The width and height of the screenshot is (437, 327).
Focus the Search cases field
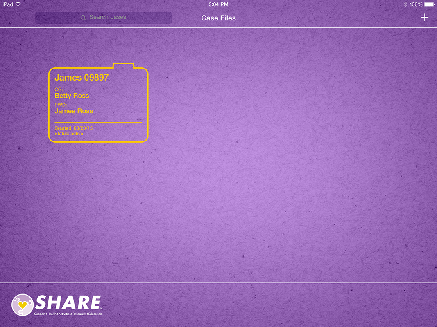click(108, 18)
